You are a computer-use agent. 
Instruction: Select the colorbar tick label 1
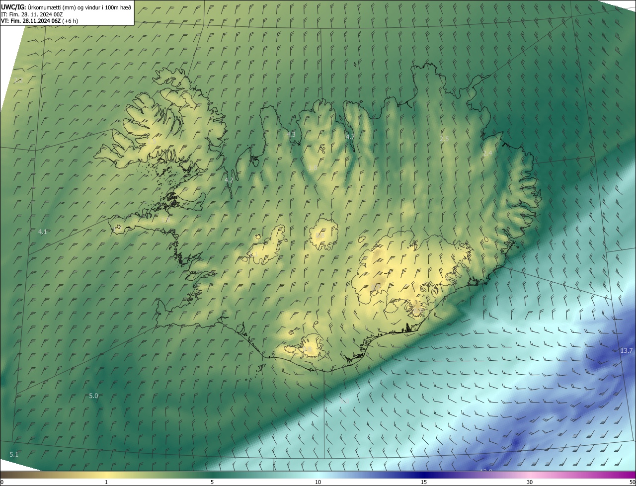[106, 482]
